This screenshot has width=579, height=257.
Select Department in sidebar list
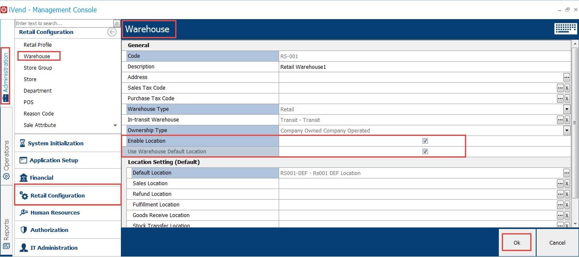coord(38,91)
